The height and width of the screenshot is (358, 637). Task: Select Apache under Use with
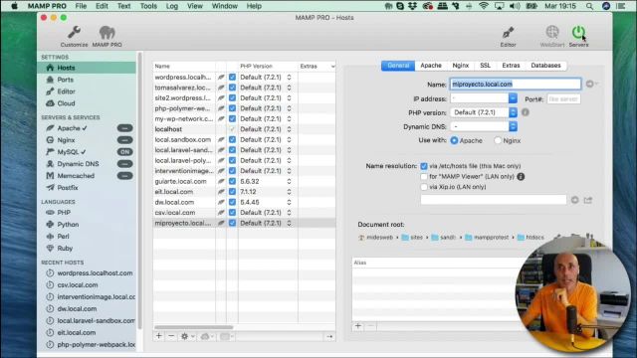coord(454,140)
